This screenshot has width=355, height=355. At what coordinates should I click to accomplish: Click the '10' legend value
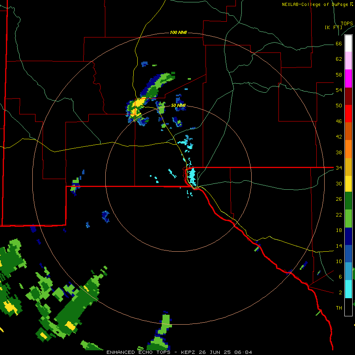coord(339,261)
